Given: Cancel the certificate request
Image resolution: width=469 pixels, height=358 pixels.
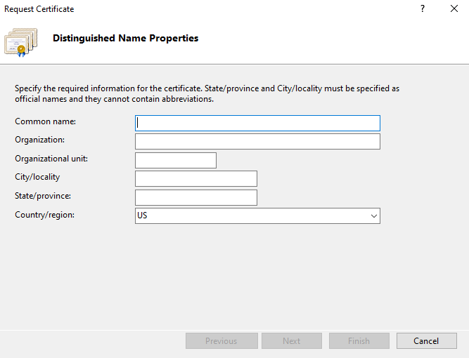Looking at the screenshot, I should tap(426, 341).
